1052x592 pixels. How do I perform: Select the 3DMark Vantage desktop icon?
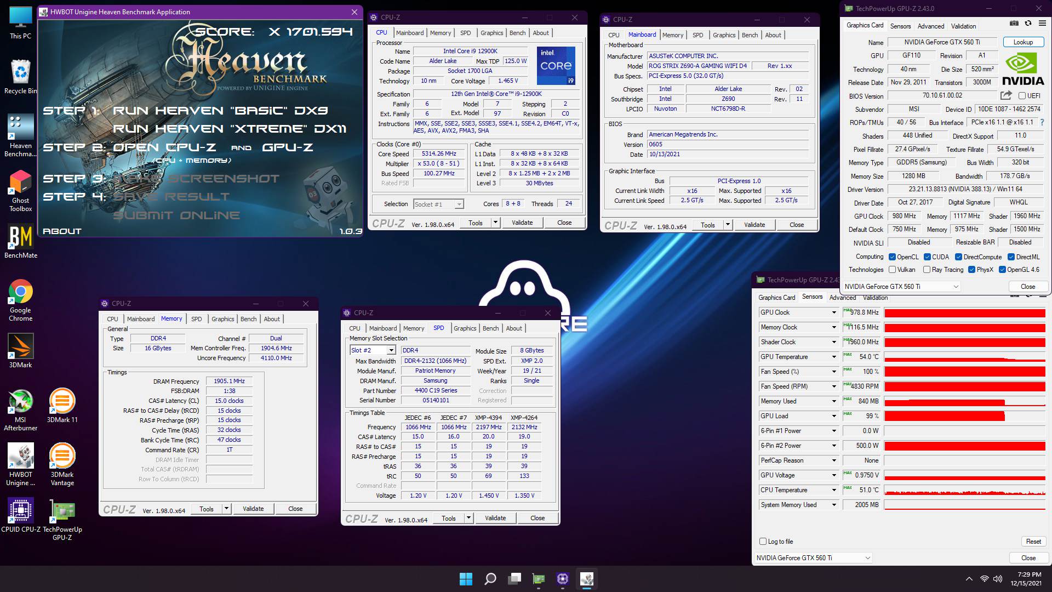(x=62, y=465)
